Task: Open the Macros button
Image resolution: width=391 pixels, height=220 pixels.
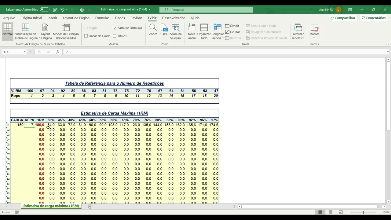Action: coord(314,32)
